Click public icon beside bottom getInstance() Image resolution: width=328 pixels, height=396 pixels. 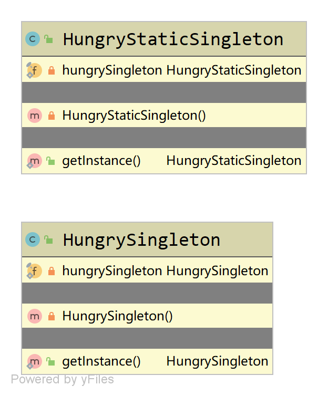point(50,361)
